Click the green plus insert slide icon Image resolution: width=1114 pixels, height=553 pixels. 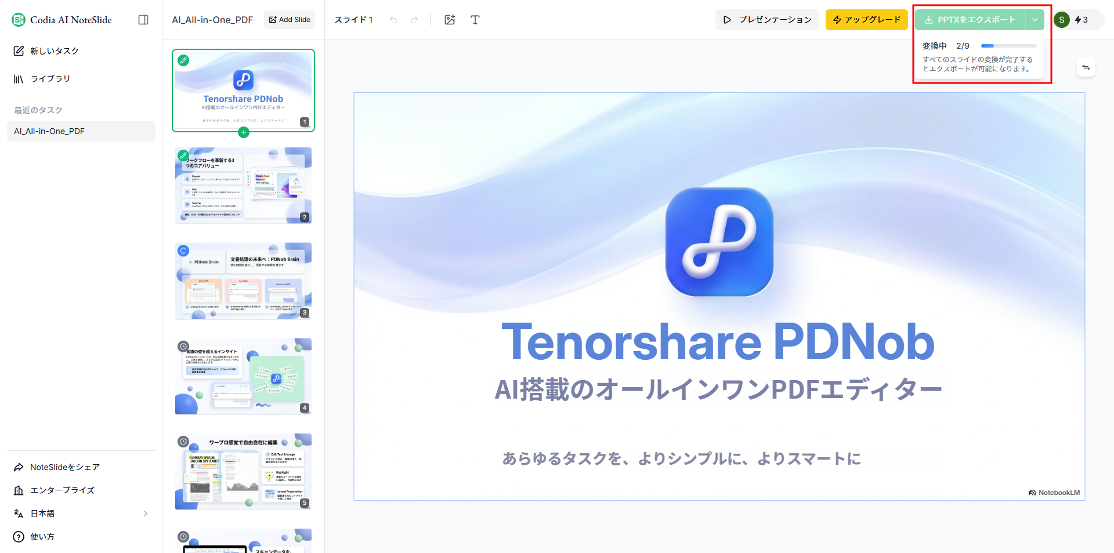point(244,132)
